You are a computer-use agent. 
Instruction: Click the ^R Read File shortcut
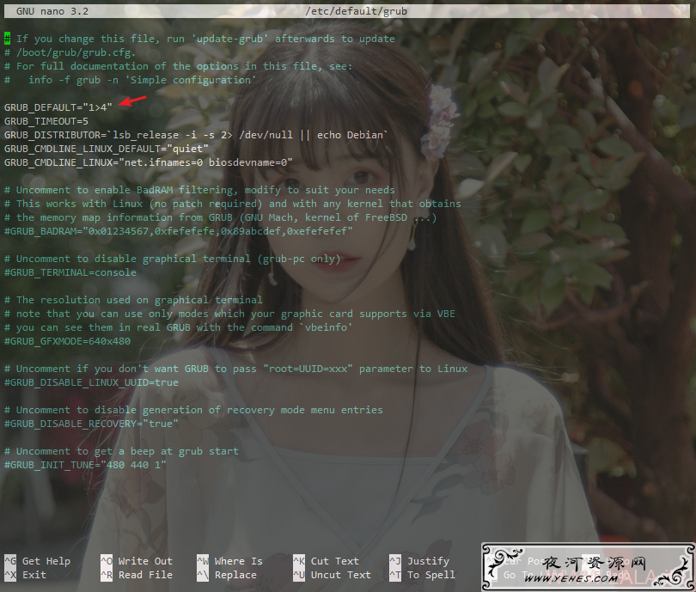[137, 575]
